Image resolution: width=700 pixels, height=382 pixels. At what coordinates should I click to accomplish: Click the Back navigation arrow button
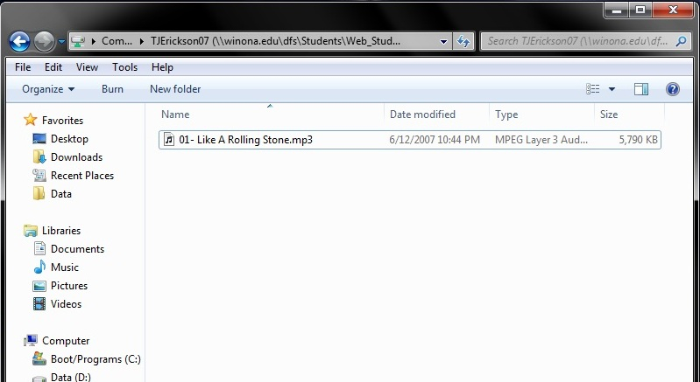[x=19, y=41]
